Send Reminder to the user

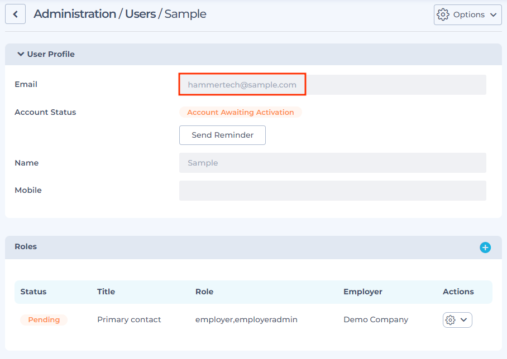[222, 135]
